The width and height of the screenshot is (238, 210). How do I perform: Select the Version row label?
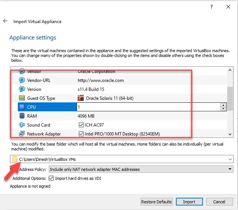pos(34,89)
